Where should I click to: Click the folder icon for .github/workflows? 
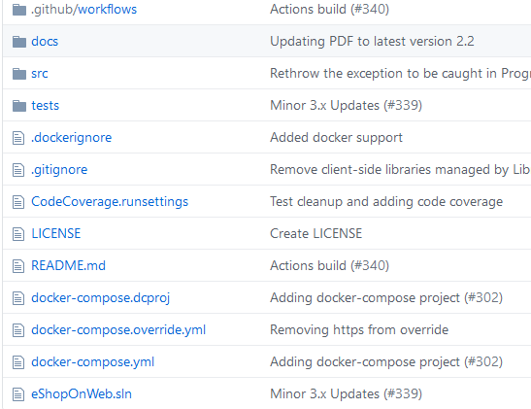(19, 10)
